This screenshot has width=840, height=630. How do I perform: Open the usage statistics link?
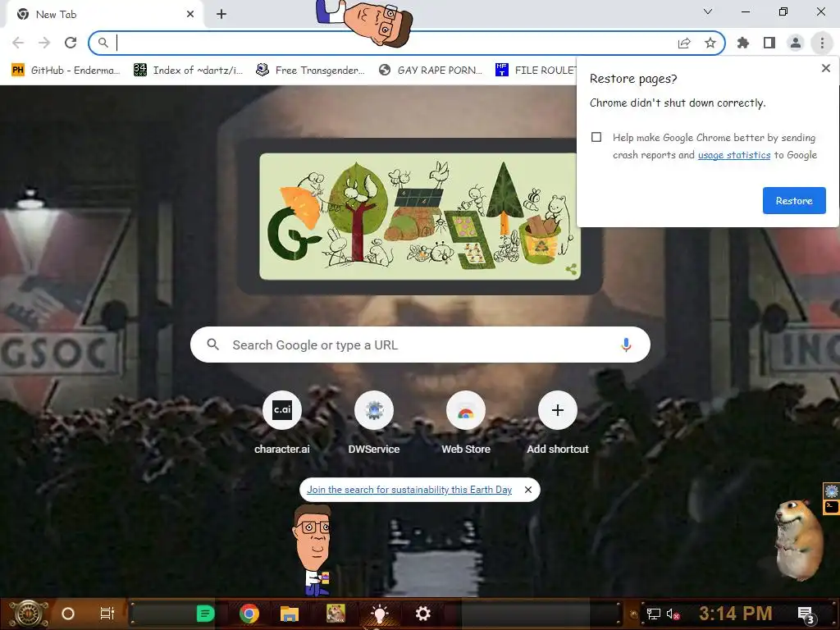pos(734,155)
